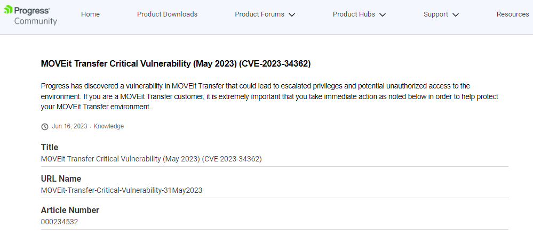533x236 pixels.
Task: Open the Resources navigation item
Action: (512, 14)
